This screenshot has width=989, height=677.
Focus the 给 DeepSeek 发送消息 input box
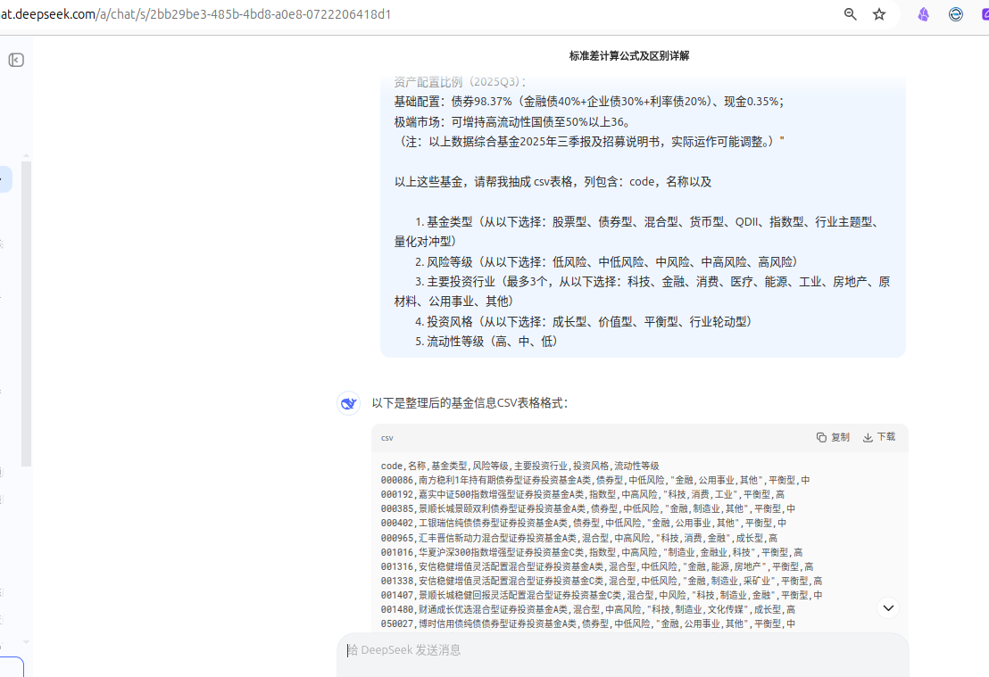coord(622,655)
